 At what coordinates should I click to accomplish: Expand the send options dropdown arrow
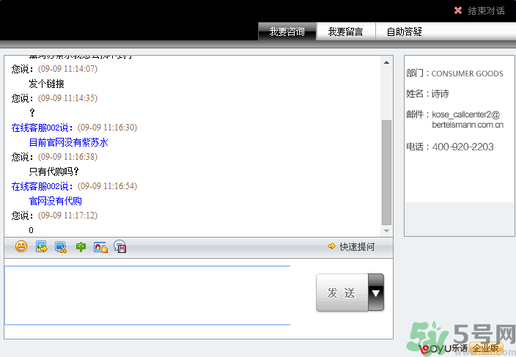376,292
